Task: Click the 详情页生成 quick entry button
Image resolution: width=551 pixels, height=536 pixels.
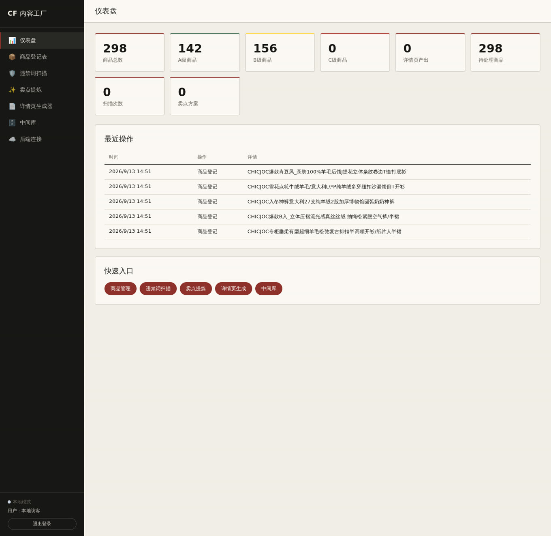Action: 233,289
